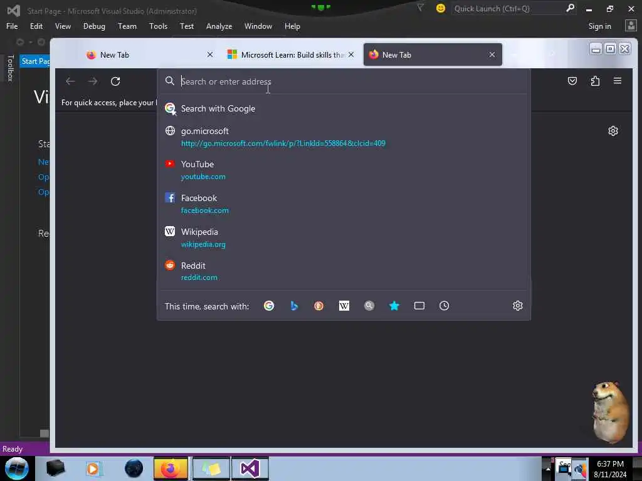Open Visual Studio notifications flag icon
Image resolution: width=642 pixels, height=481 pixels.
point(420,8)
